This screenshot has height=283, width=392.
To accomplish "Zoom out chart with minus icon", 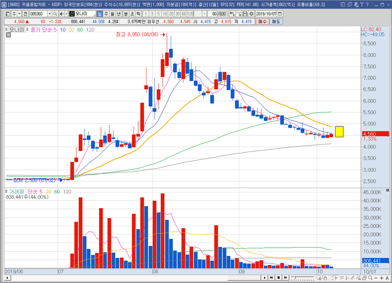I will pyautogui.click(x=376, y=278).
